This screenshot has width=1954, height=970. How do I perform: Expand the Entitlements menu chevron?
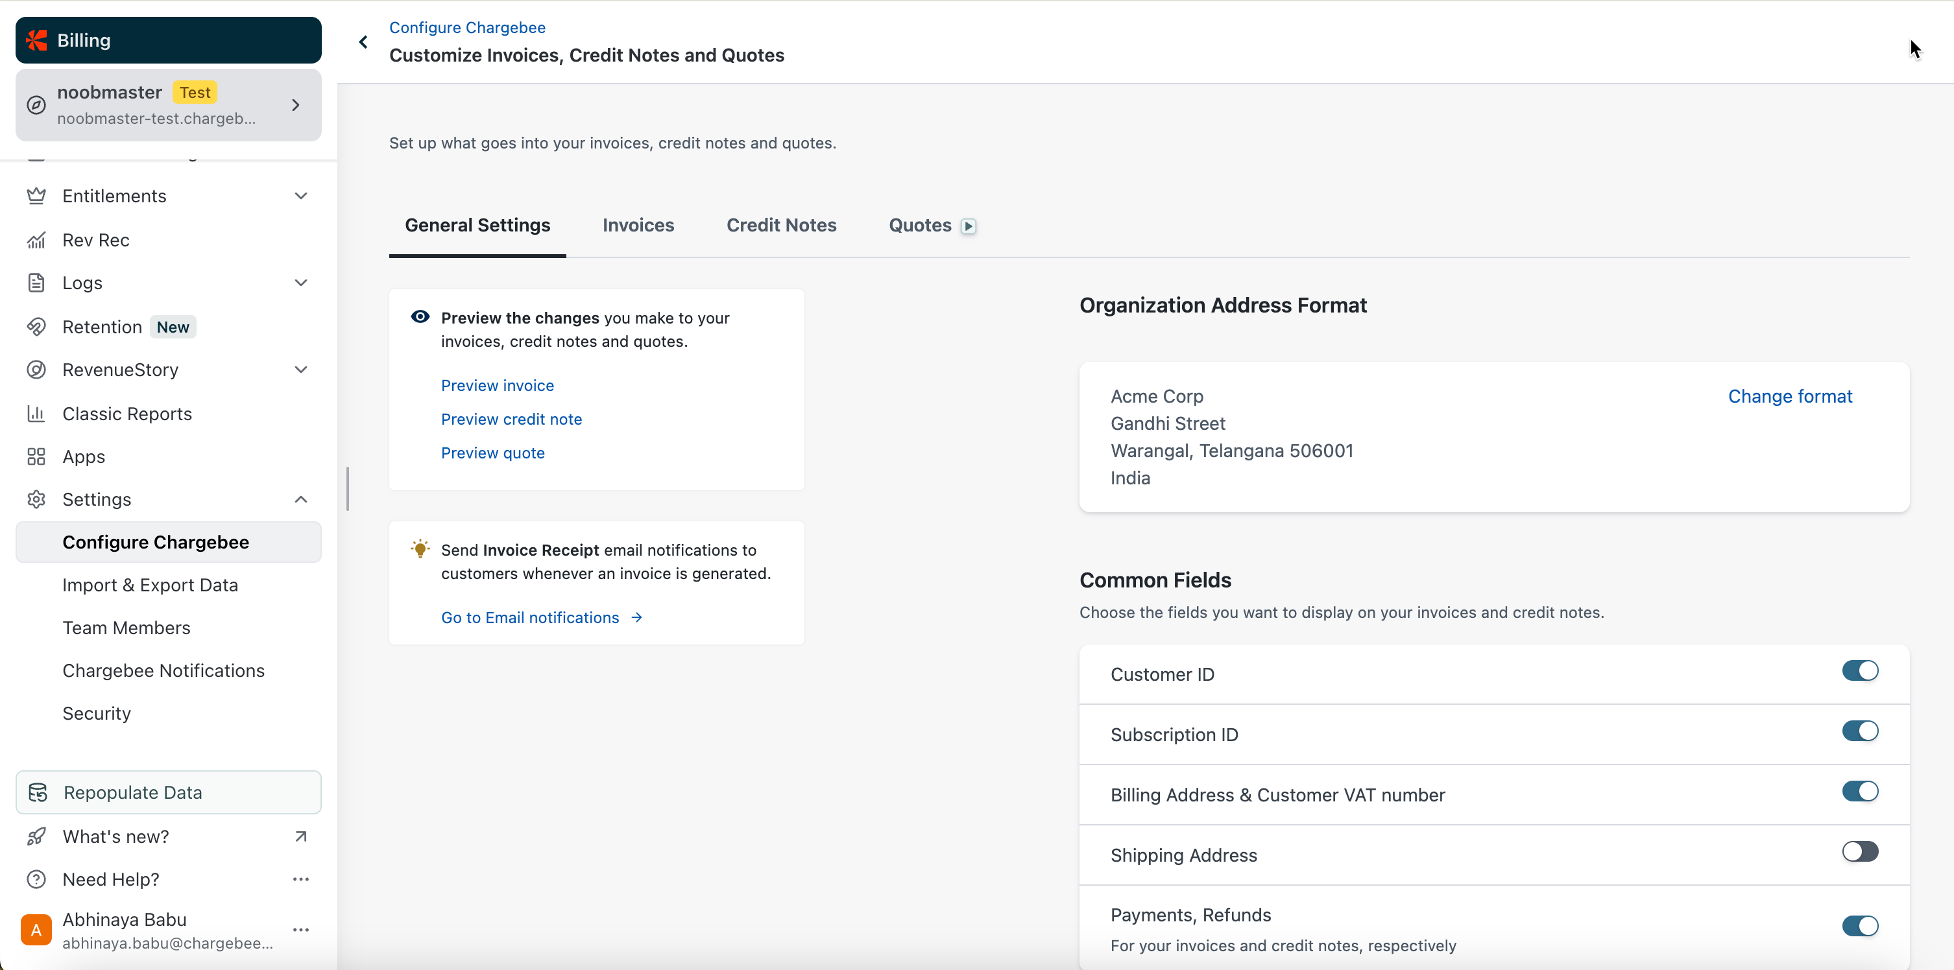click(x=300, y=196)
